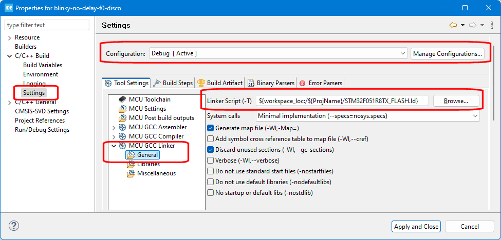
Task: Click the Manage Configurations button
Action: 448,53
